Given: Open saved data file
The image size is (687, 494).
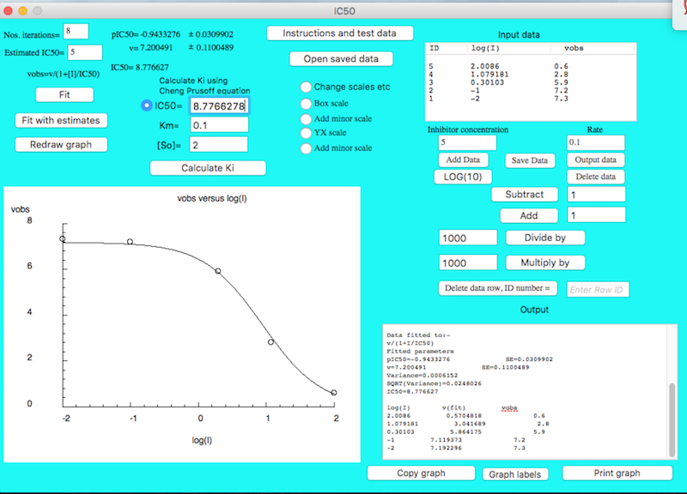Looking at the screenshot, I should pos(339,59).
